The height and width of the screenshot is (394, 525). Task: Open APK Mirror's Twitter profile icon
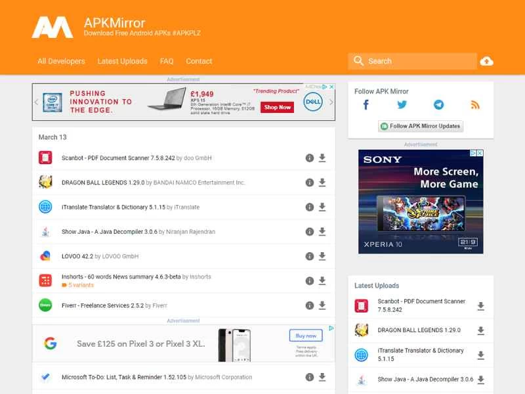[x=402, y=104]
